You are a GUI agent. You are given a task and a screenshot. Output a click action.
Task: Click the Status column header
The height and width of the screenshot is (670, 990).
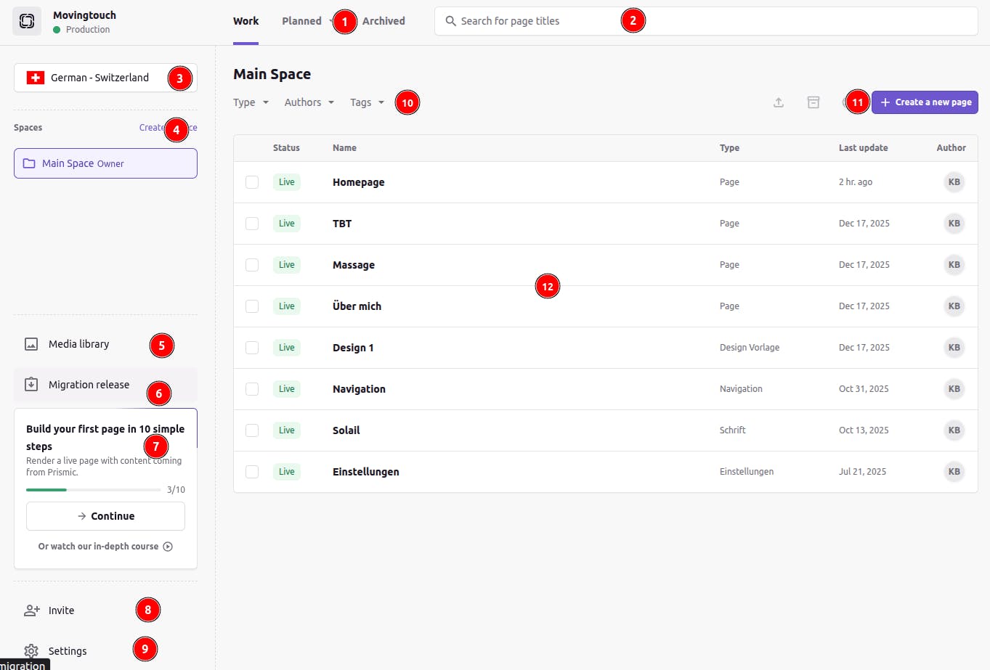[286, 148]
